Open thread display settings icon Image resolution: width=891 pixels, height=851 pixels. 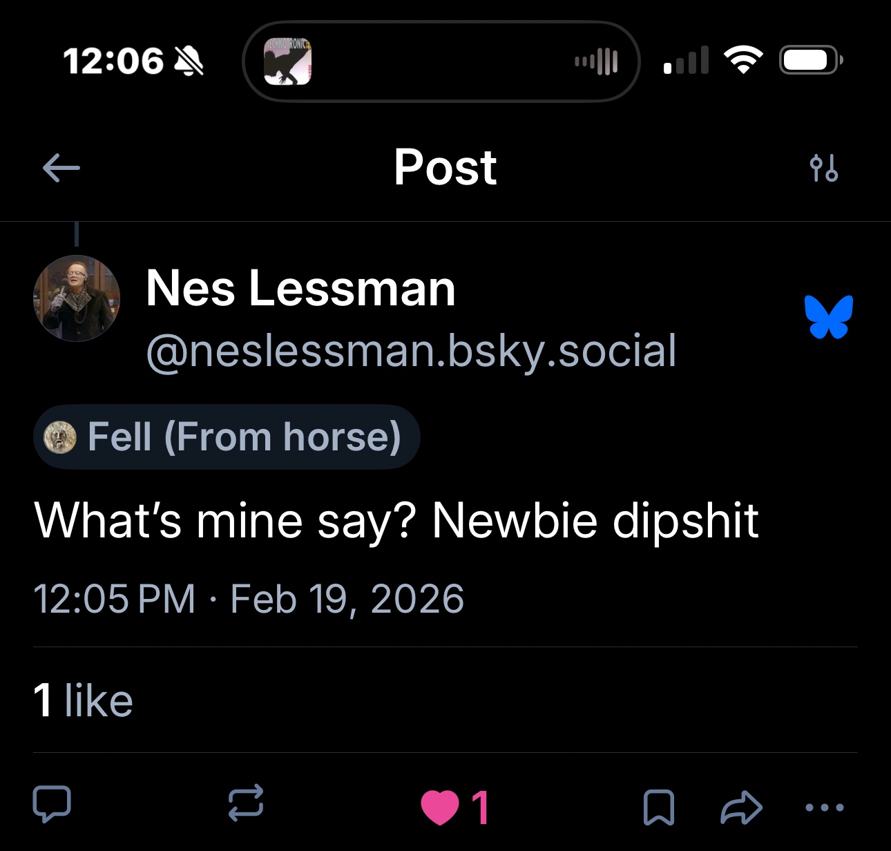[x=823, y=168]
